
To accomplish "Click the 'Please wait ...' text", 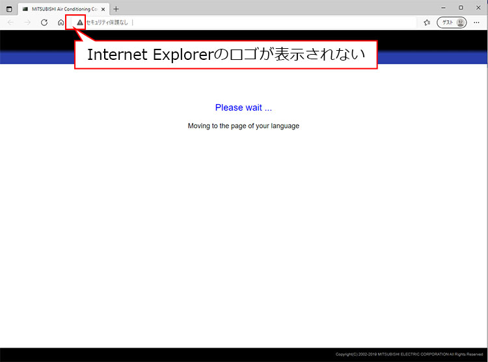I will (243, 107).
